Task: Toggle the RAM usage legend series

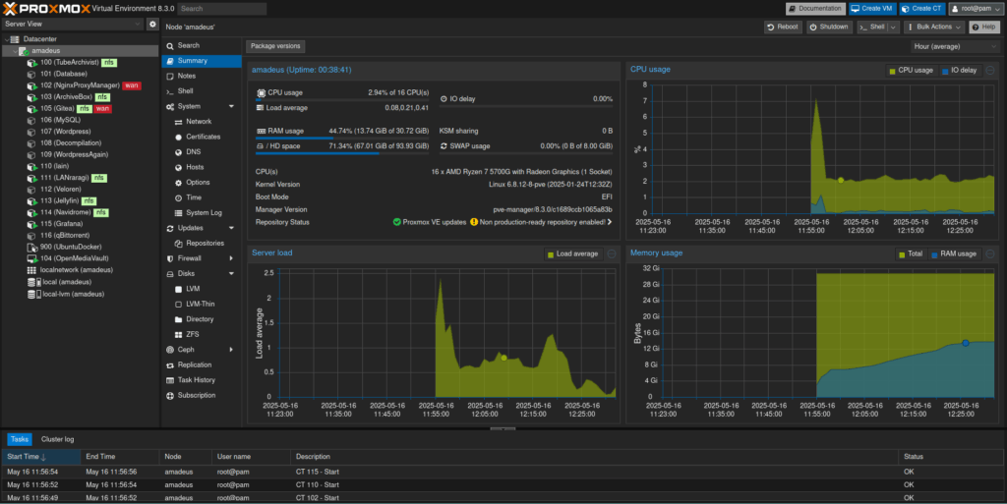Action: pos(955,253)
